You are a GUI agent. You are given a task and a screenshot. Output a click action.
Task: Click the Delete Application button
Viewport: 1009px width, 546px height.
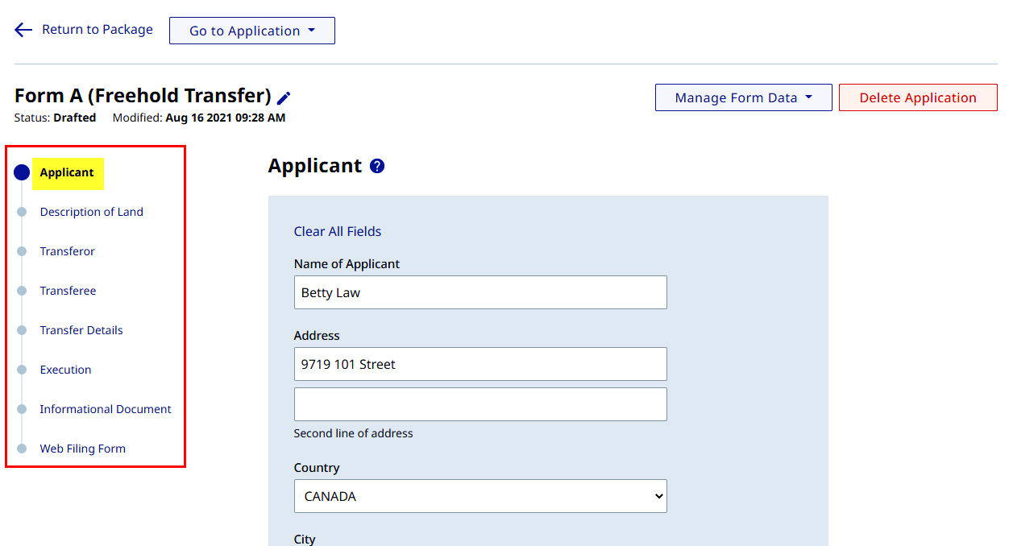tap(918, 97)
